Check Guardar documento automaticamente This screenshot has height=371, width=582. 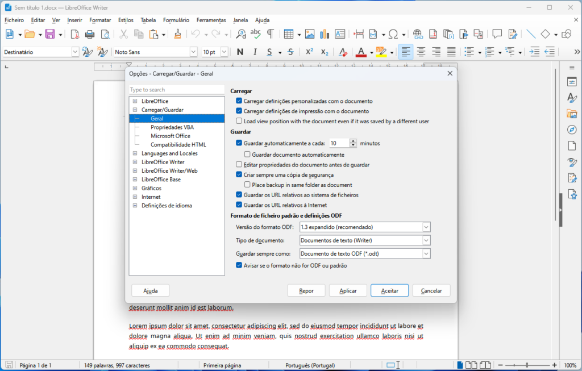(x=248, y=155)
